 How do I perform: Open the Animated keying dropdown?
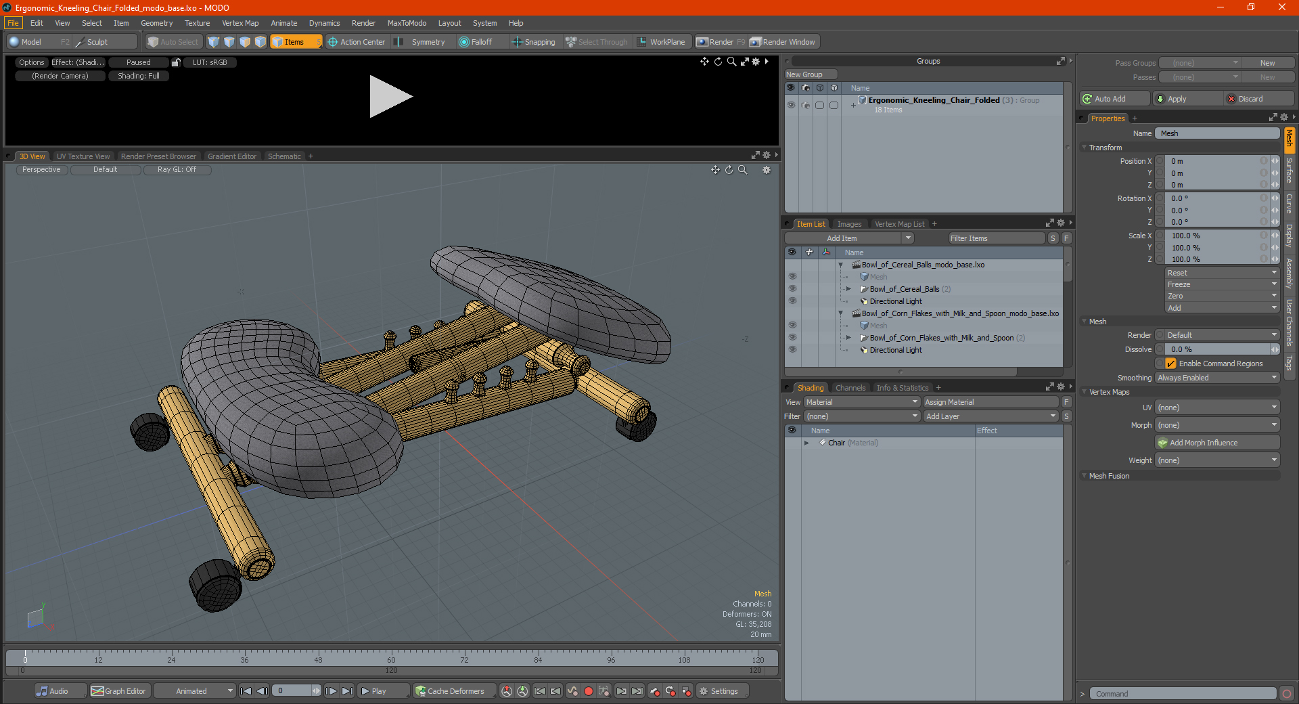point(194,691)
